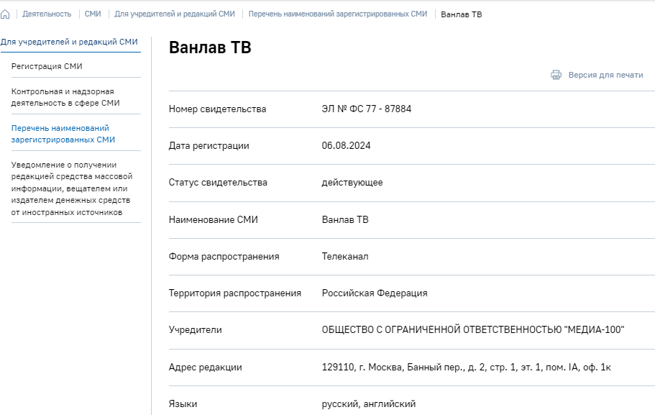
Task: Select Ванлав ТВ breadcrumb item
Action: 461,14
